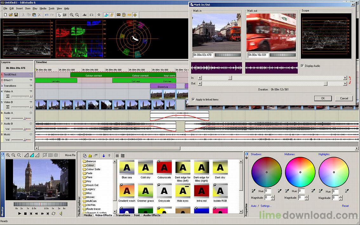Click OK in Mark In/Out dialog

tap(323, 98)
